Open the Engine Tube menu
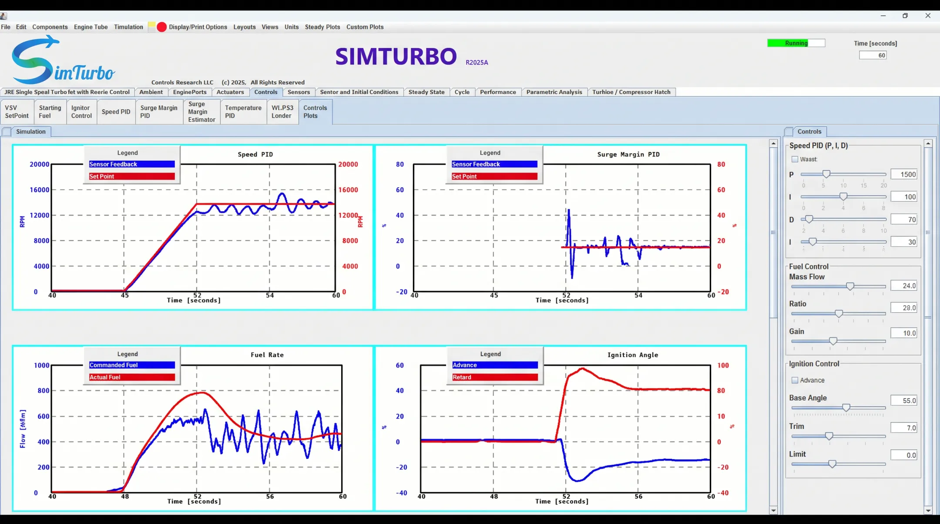 coord(91,27)
